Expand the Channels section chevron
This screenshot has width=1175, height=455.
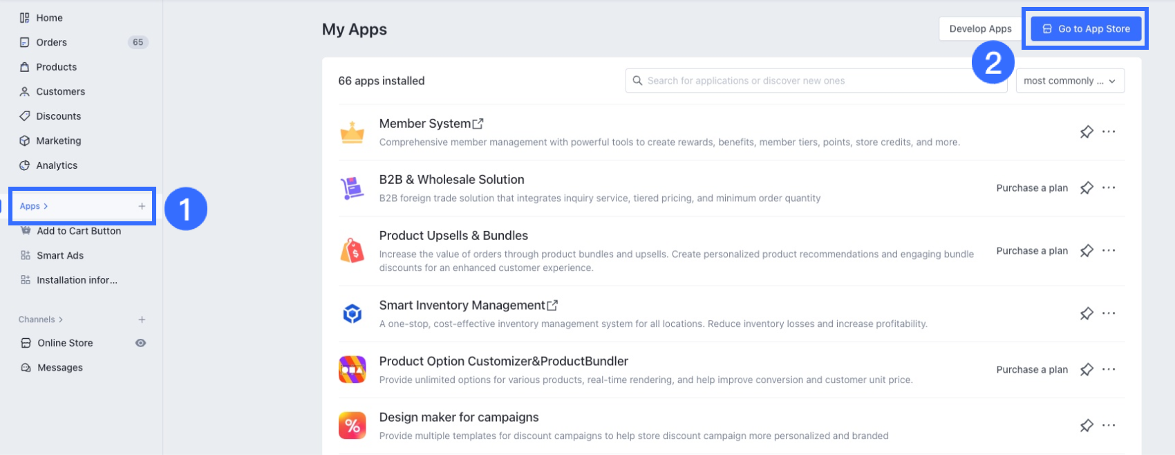[x=61, y=319]
